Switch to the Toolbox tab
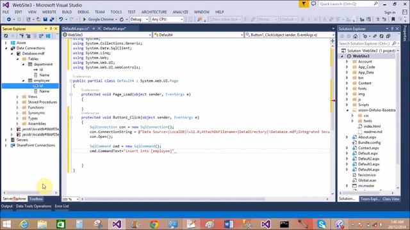The height and width of the screenshot is (230, 410). click(x=36, y=199)
